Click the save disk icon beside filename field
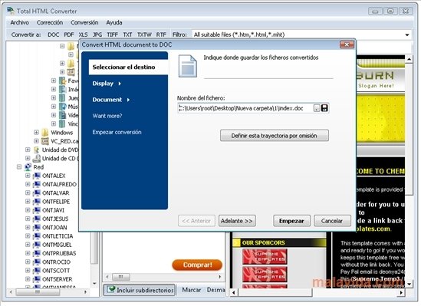The height and width of the screenshot is (306, 421). point(324,108)
